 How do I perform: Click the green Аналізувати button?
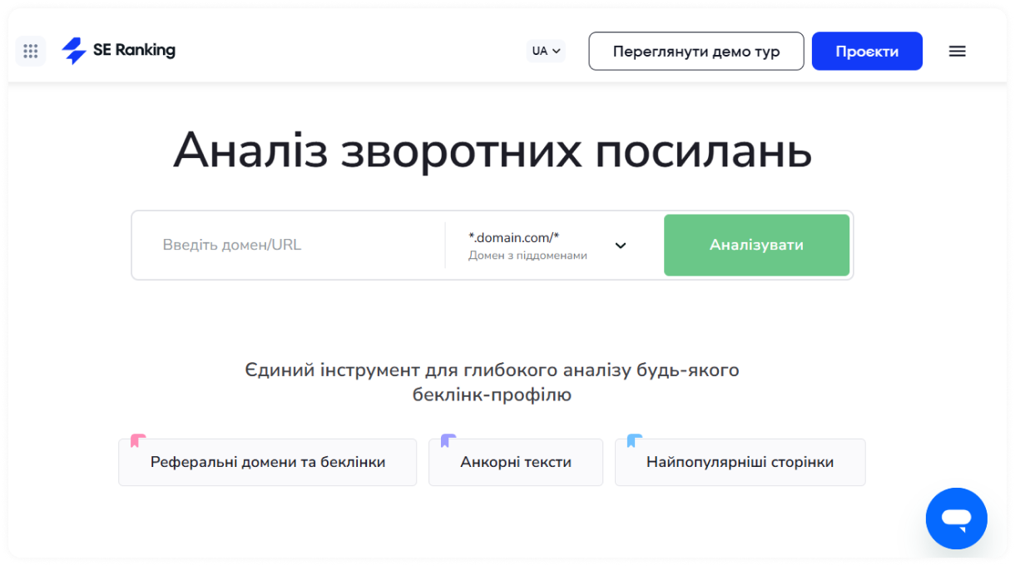756,245
